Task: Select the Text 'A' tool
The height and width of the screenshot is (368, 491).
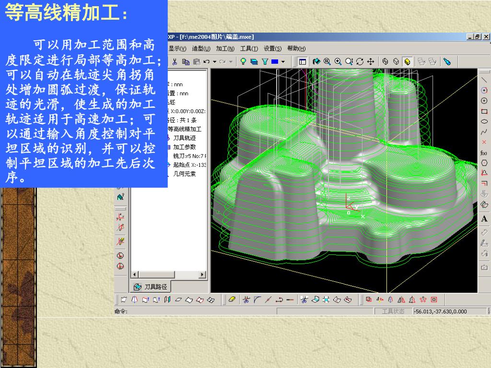Action: [x=484, y=218]
